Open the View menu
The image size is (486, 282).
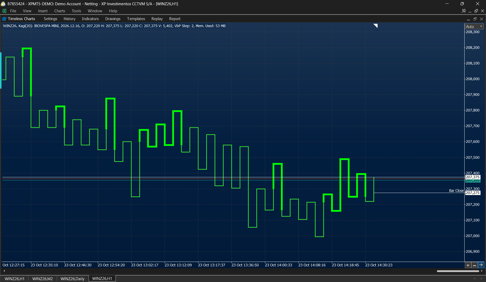tap(27, 11)
